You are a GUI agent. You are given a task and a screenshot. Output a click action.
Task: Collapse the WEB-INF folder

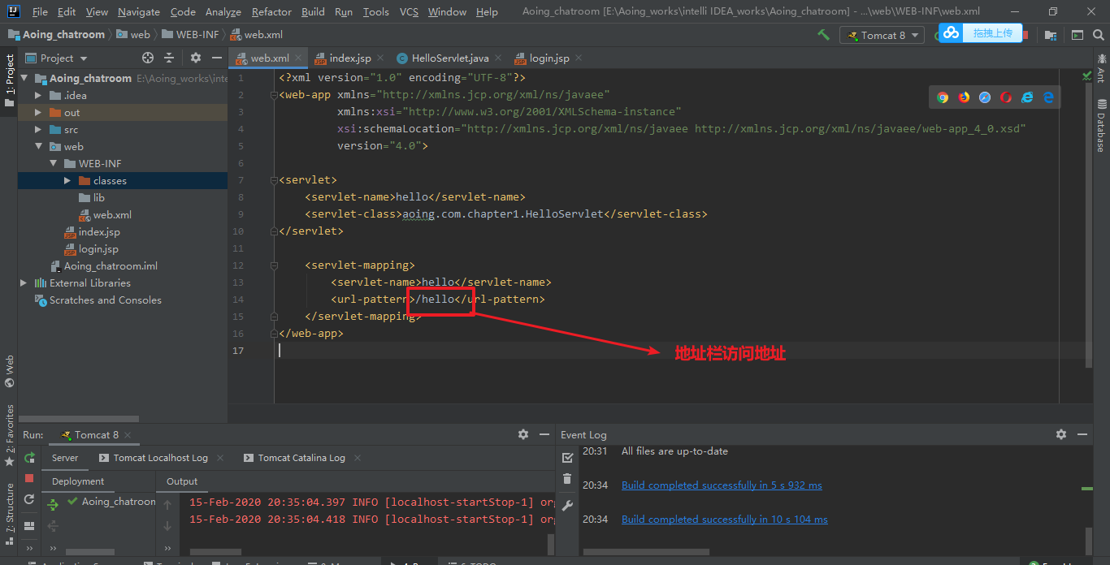[x=53, y=164]
